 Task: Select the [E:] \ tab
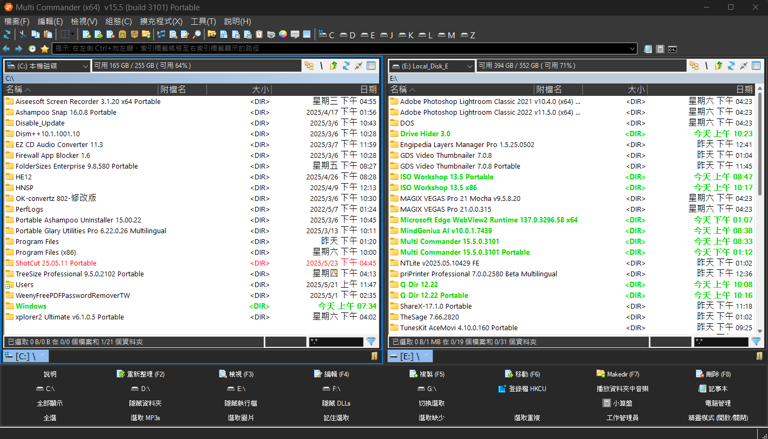[x=410, y=356]
